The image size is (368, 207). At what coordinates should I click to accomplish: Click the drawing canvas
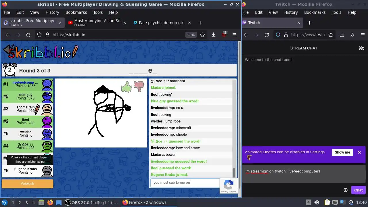coord(101,113)
